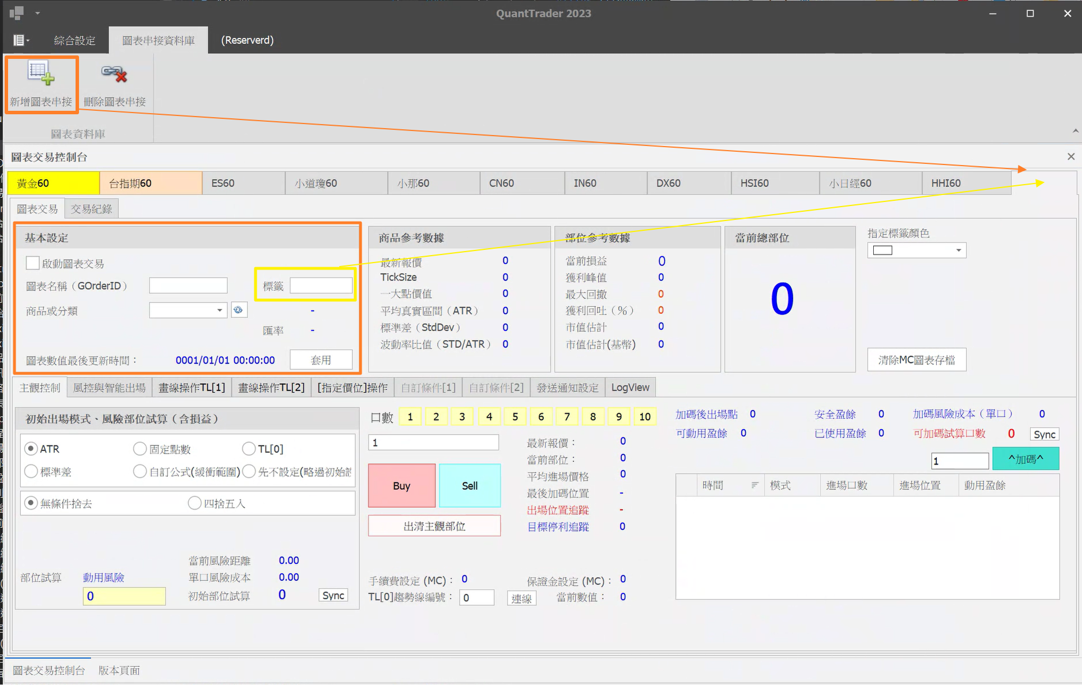Select the TL[0] radio button
This screenshot has width=1082, height=685.
[249, 448]
